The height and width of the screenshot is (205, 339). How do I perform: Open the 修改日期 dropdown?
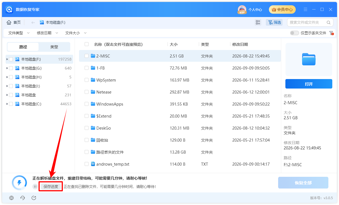(x=47, y=33)
